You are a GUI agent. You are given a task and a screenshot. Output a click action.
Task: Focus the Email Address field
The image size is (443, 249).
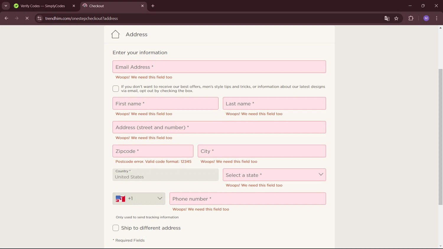click(219, 67)
